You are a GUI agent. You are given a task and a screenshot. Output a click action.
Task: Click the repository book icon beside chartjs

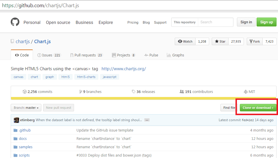coord(12,41)
